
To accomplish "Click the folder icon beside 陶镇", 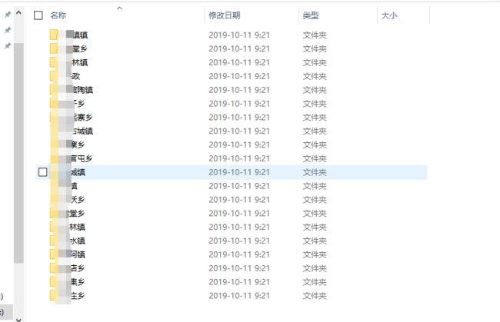I will [54, 90].
